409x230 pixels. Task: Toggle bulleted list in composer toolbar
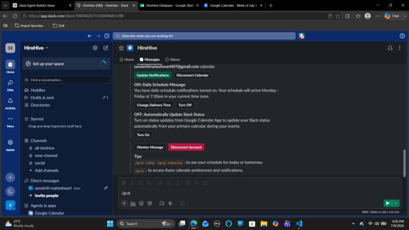(x=178, y=183)
